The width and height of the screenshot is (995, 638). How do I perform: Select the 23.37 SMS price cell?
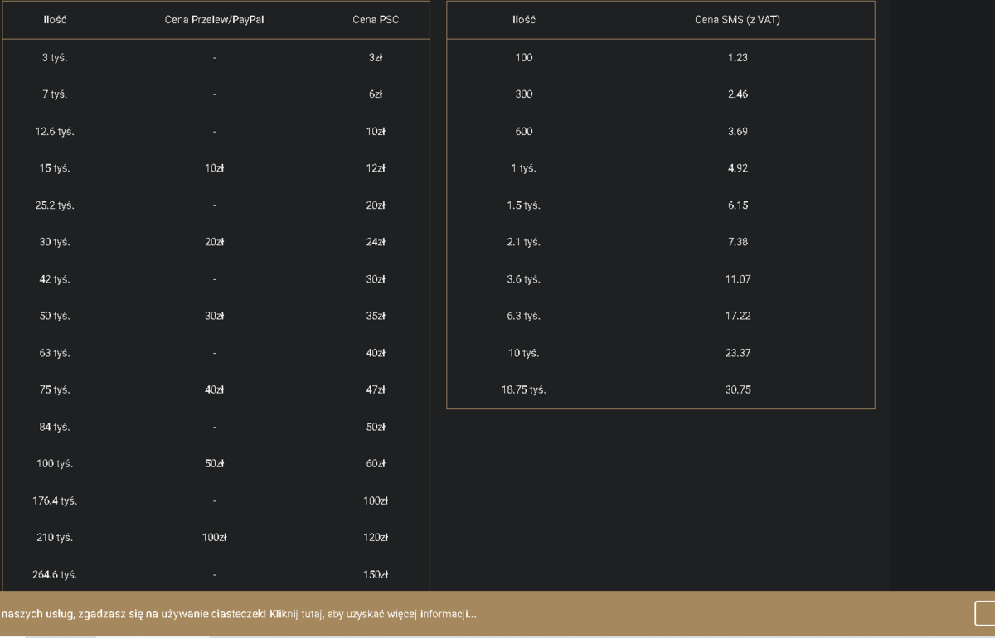click(x=738, y=353)
